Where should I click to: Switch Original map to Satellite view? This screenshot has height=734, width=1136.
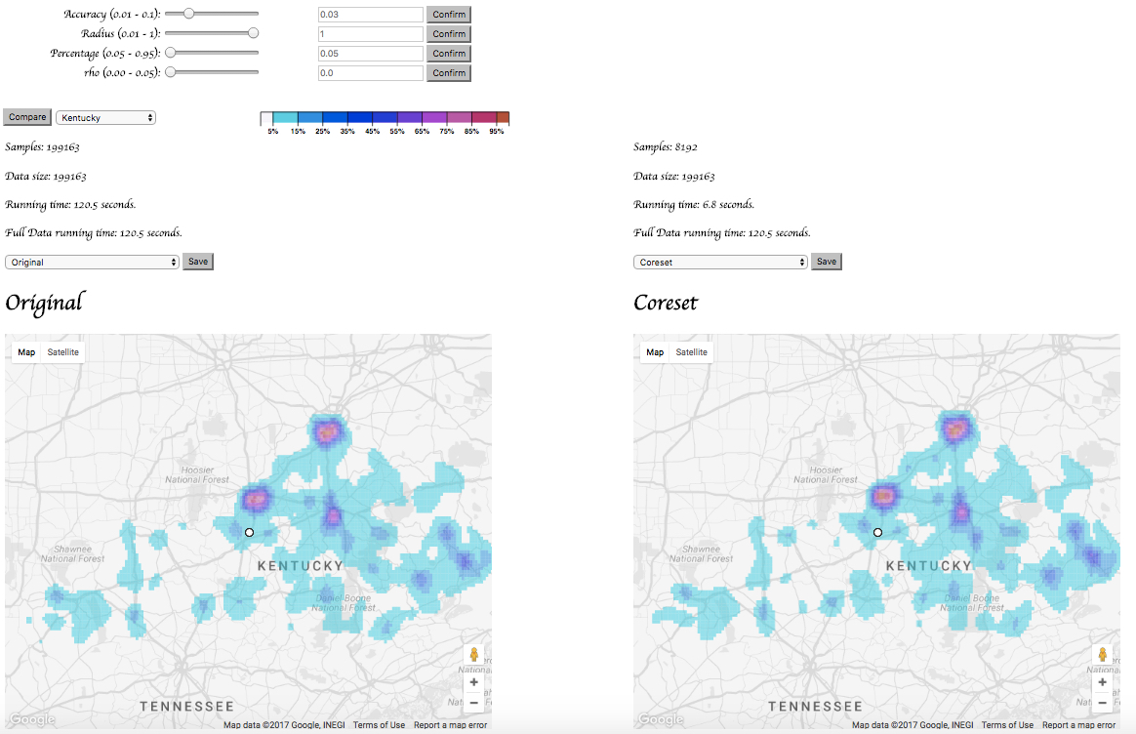[63, 352]
